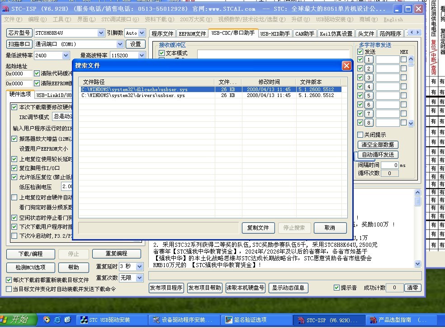This screenshot has height=328, width=445.
Task: Toggle the 发送 checkbox in multi-string send
Action: click(x=360, y=51)
